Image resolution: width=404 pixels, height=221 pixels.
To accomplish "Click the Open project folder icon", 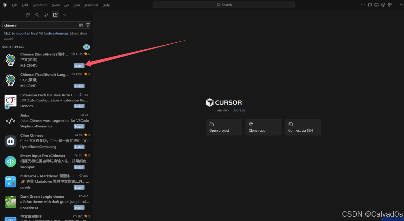I will (212, 124).
